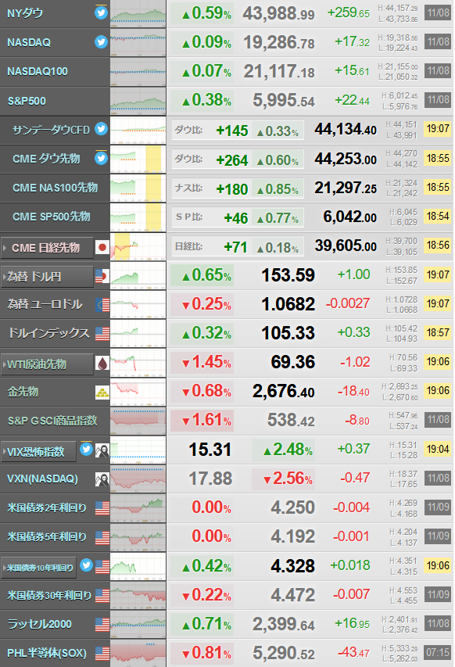Click the Twitter icon next to サンデーダウCFD
The image size is (455, 667).
tap(101, 128)
